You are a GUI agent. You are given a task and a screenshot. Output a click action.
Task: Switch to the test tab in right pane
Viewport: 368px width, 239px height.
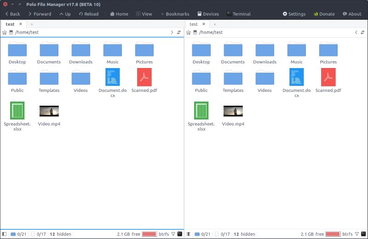(x=194, y=24)
